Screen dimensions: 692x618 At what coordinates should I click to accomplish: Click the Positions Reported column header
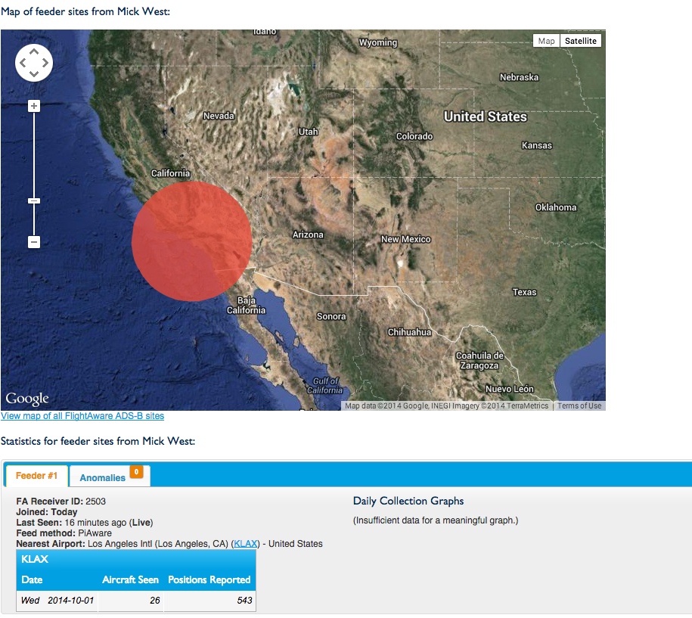(209, 580)
